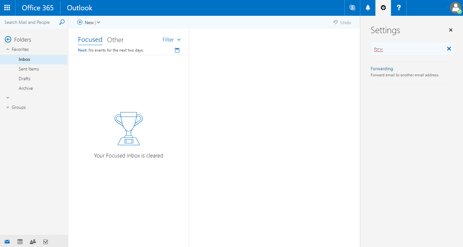Click the New message plus icon
Viewport: 463px width, 247px height.
(x=80, y=22)
